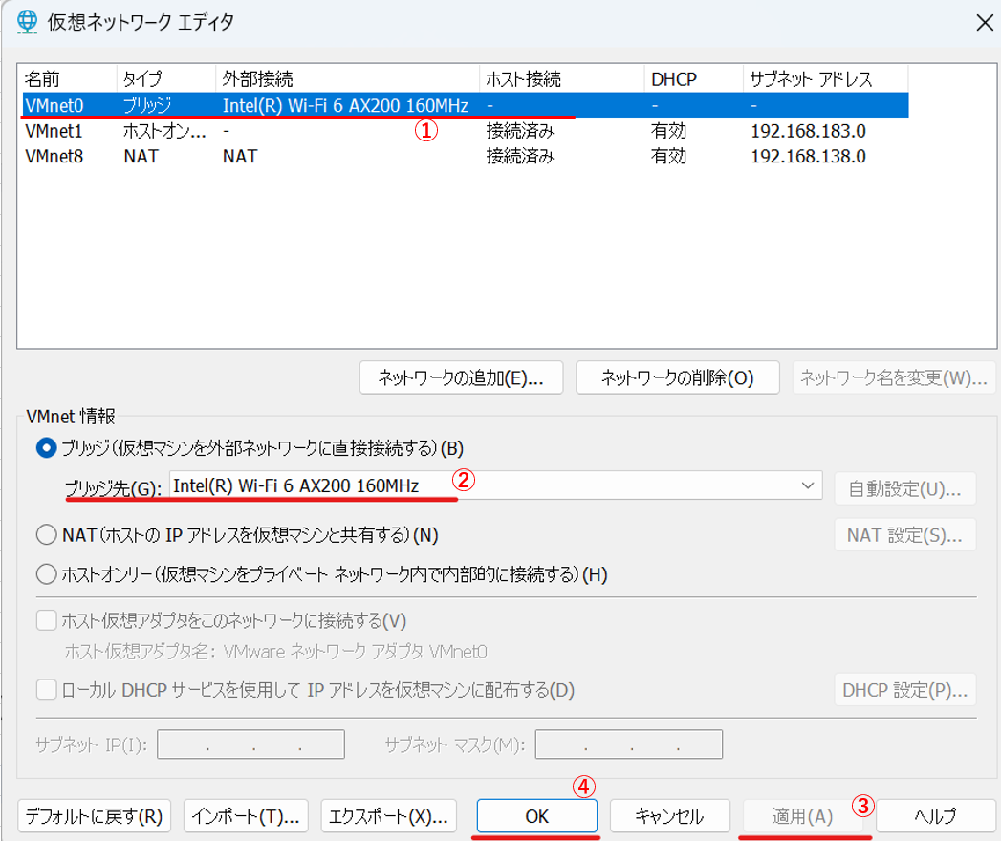Click the 接続済み cell in VMnet1 row
The width and height of the screenshot is (1001, 841).
click(x=520, y=131)
